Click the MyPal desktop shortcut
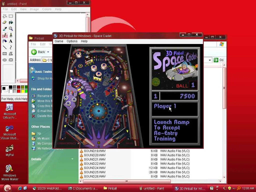The height and width of the screenshot is (192, 256). click(x=10, y=150)
